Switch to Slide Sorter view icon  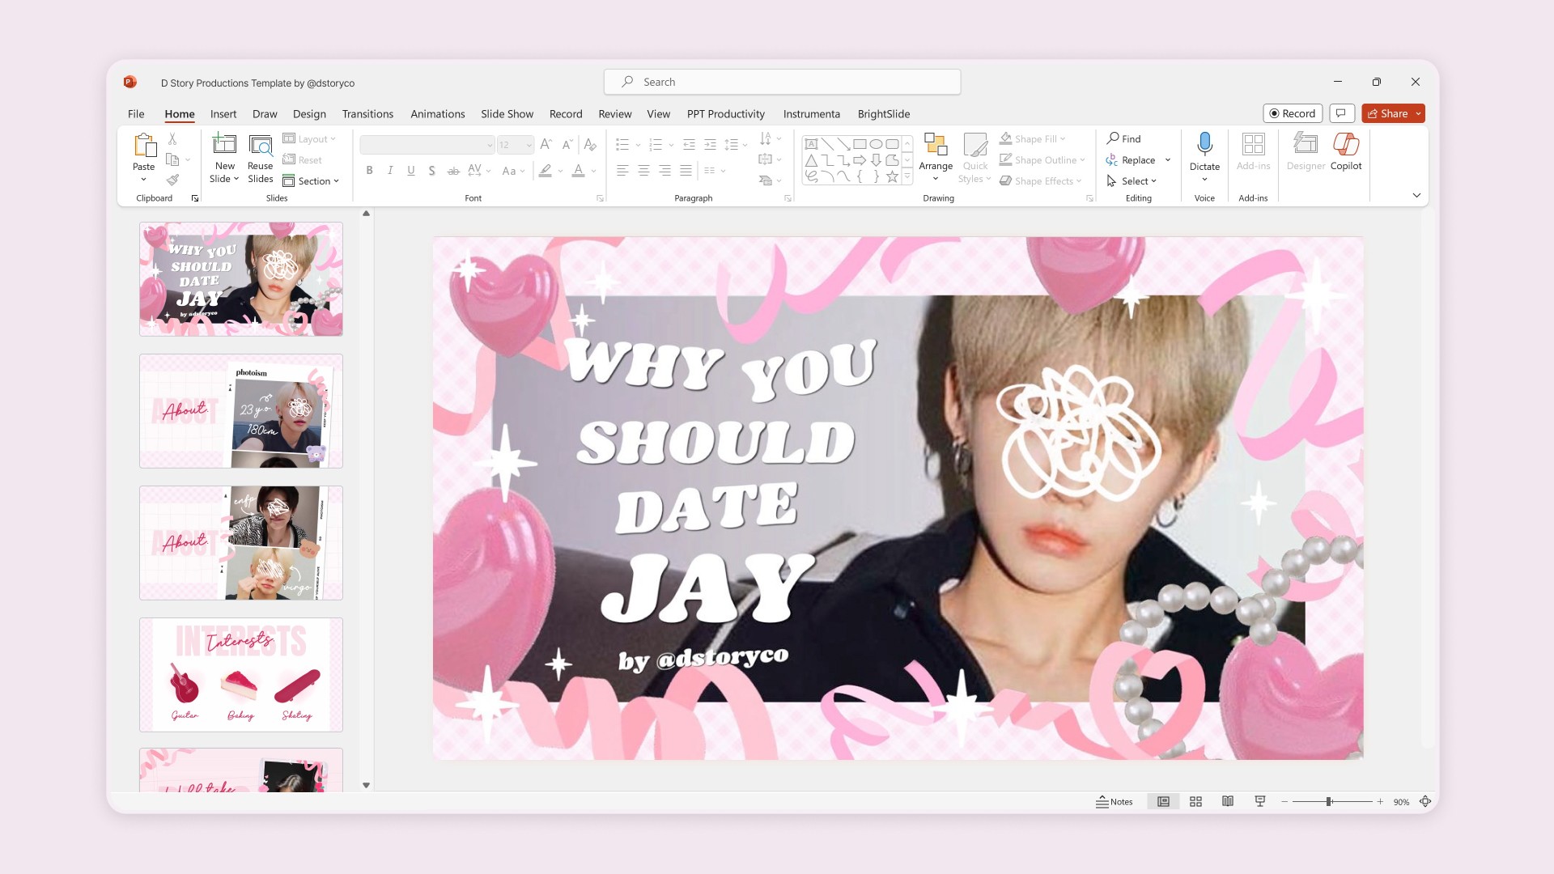[1195, 801]
